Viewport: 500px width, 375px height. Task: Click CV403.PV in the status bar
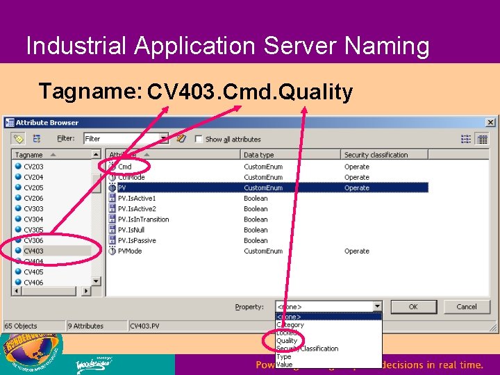(144, 326)
